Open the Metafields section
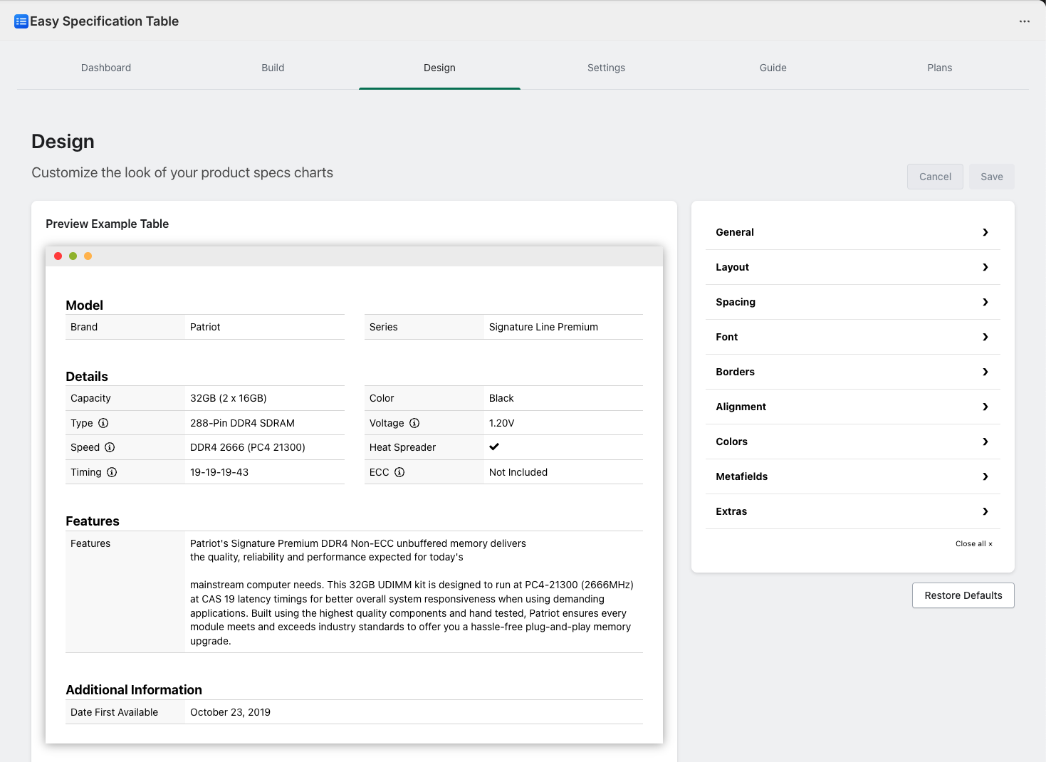 pos(852,476)
